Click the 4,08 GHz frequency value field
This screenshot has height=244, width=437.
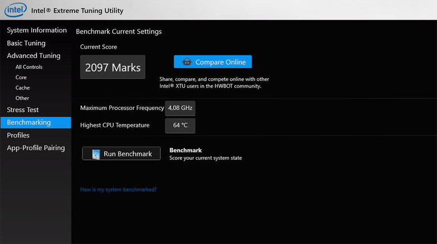coord(180,108)
